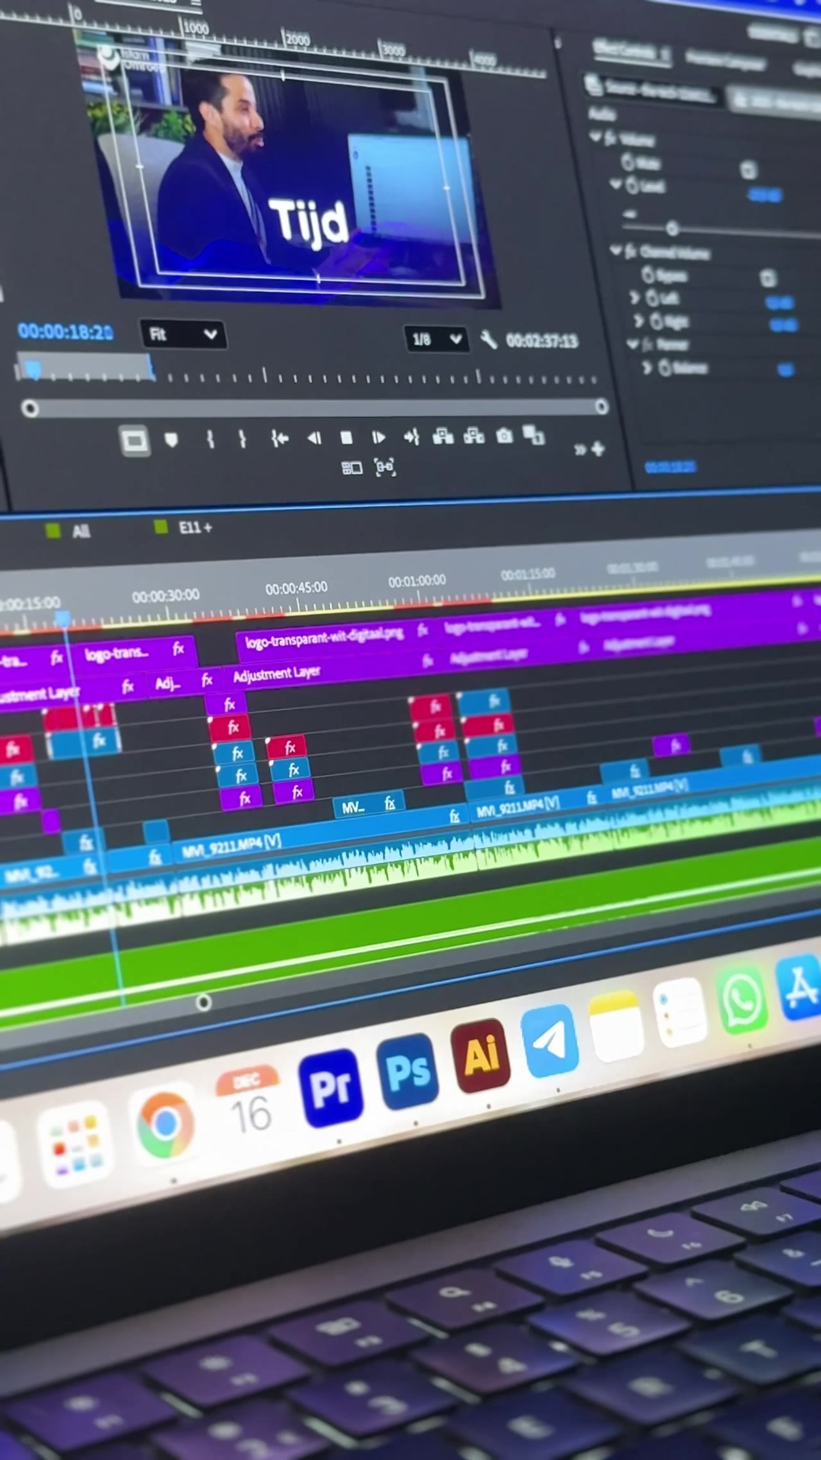Image resolution: width=821 pixels, height=1460 pixels.
Task: Click the Export Frame camera icon
Action: click(505, 436)
